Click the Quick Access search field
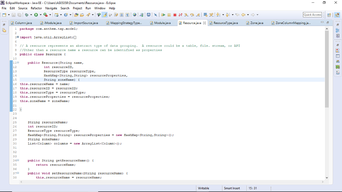The height and width of the screenshot is (192, 342). (x=312, y=15)
